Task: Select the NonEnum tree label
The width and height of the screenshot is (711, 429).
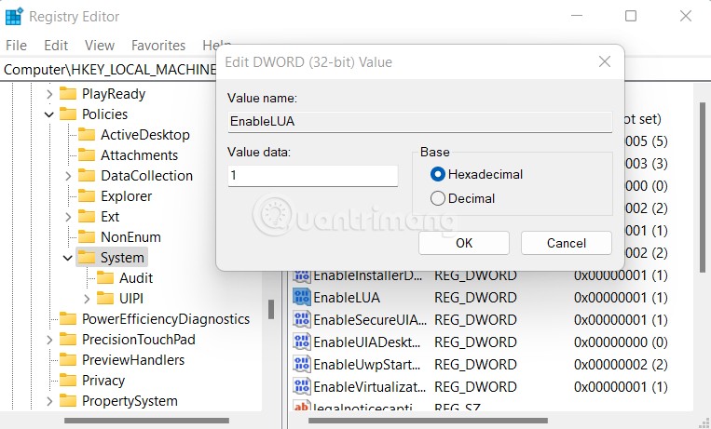Action: tap(130, 237)
